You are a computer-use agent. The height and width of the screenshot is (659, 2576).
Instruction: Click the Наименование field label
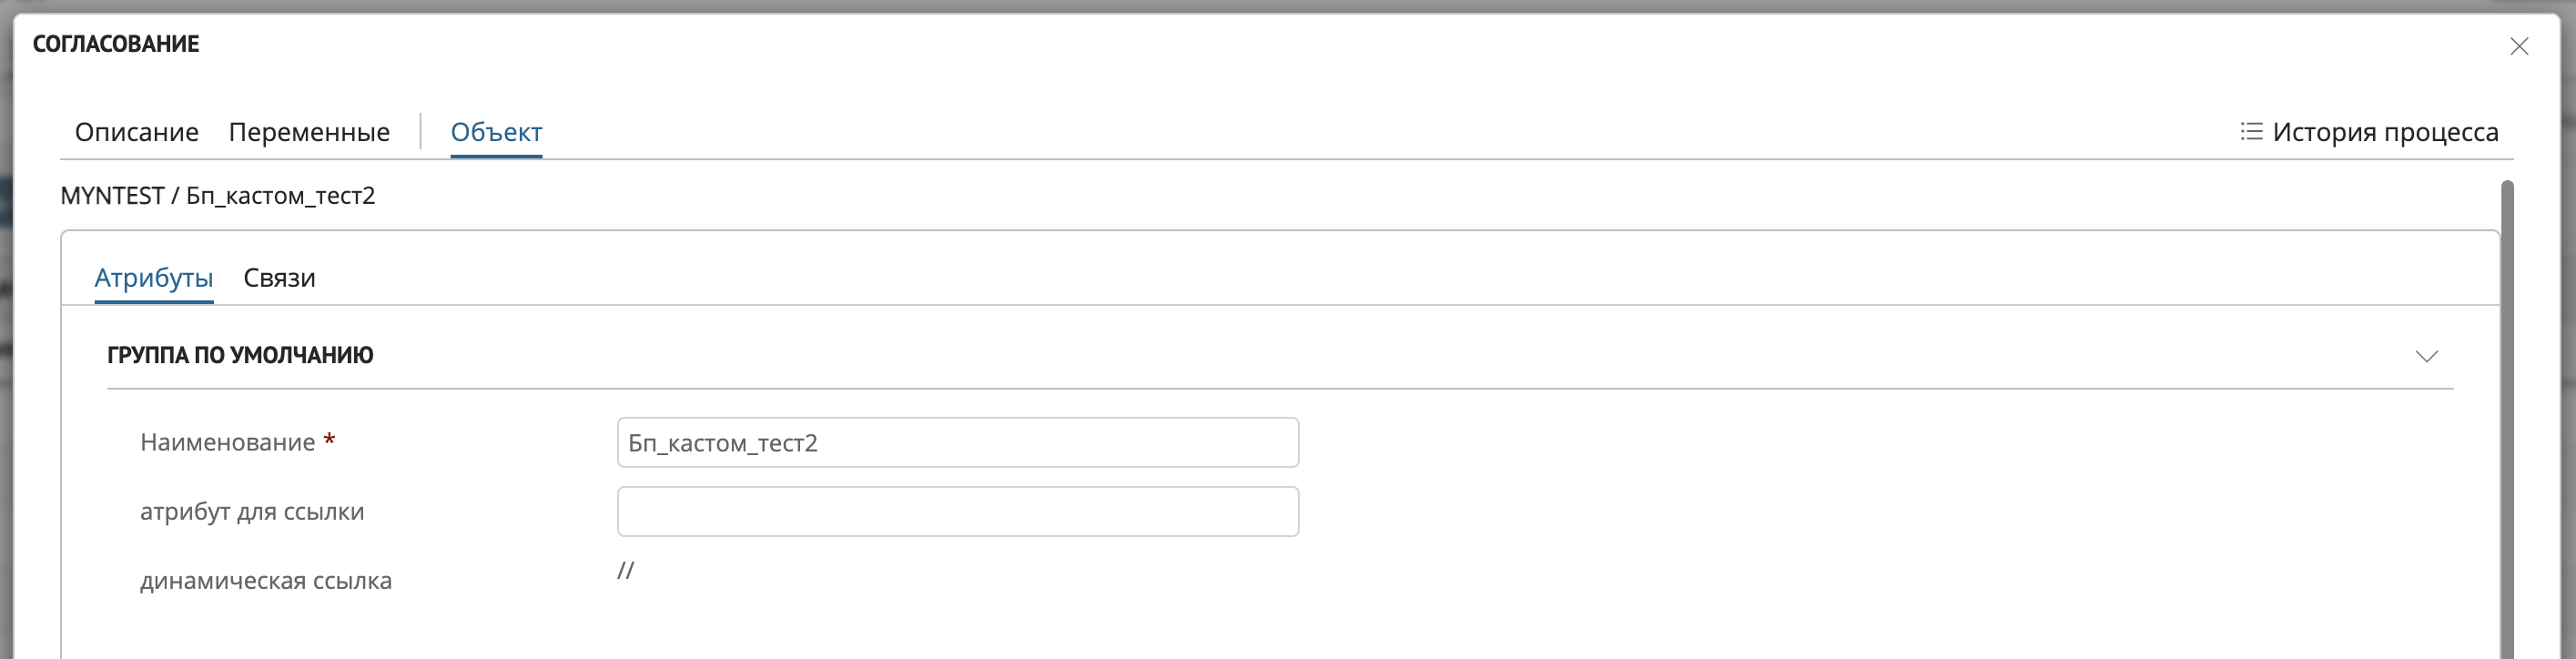pos(227,443)
